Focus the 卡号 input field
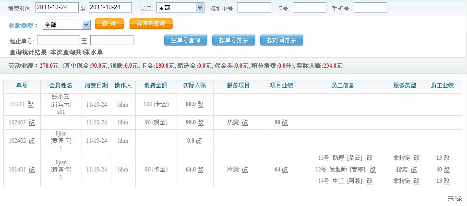The width and height of the screenshot is (467, 206). (309, 8)
